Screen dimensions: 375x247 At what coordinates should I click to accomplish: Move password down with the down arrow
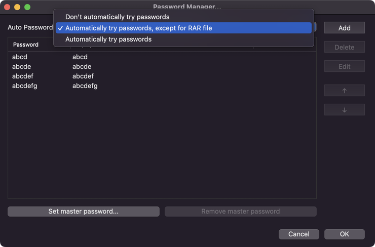344,110
